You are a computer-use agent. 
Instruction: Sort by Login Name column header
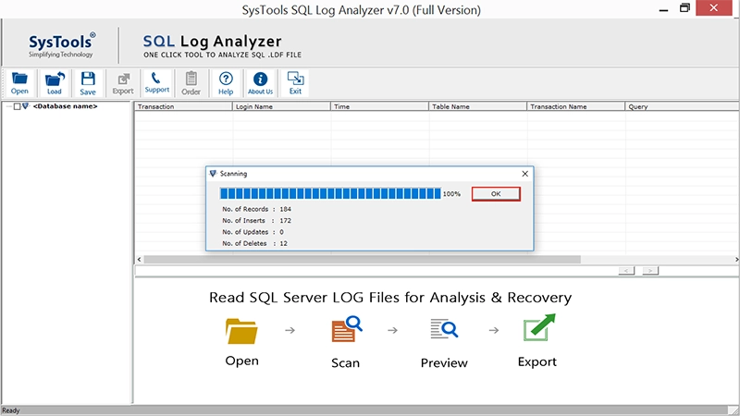pos(281,106)
